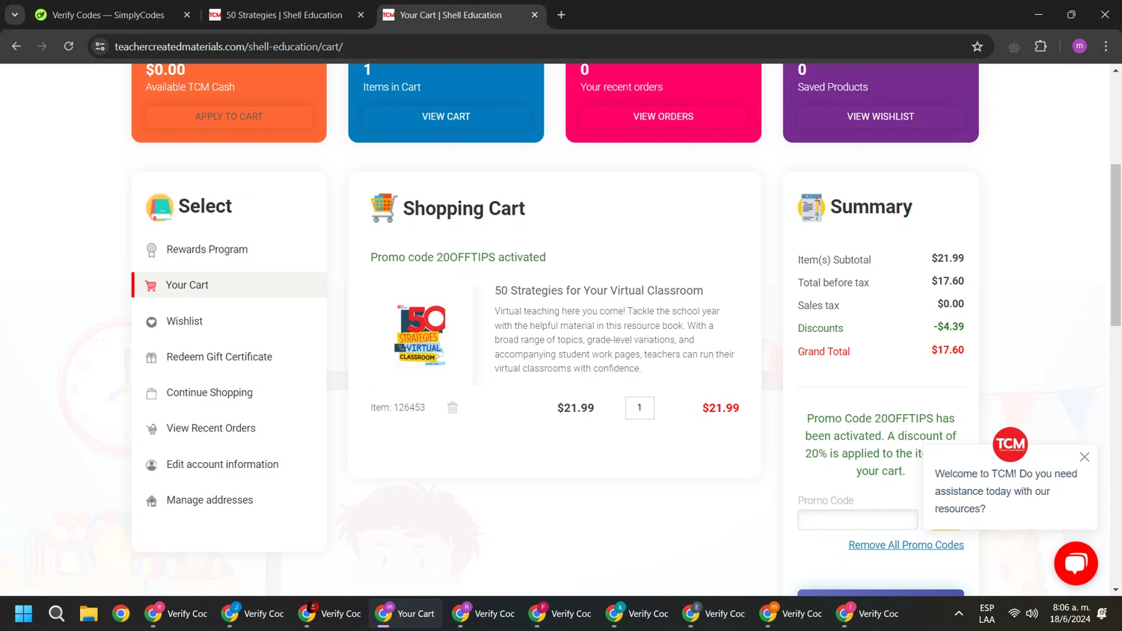The width and height of the screenshot is (1122, 631).
Task: Open the tab search dropdown arrow
Action: click(15, 15)
